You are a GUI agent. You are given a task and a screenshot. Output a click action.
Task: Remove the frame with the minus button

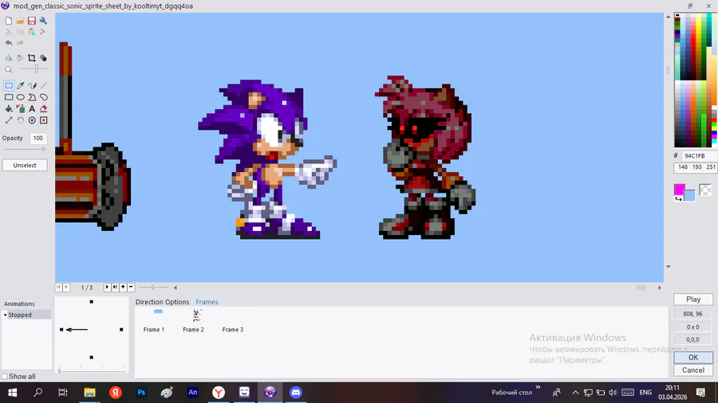click(131, 287)
